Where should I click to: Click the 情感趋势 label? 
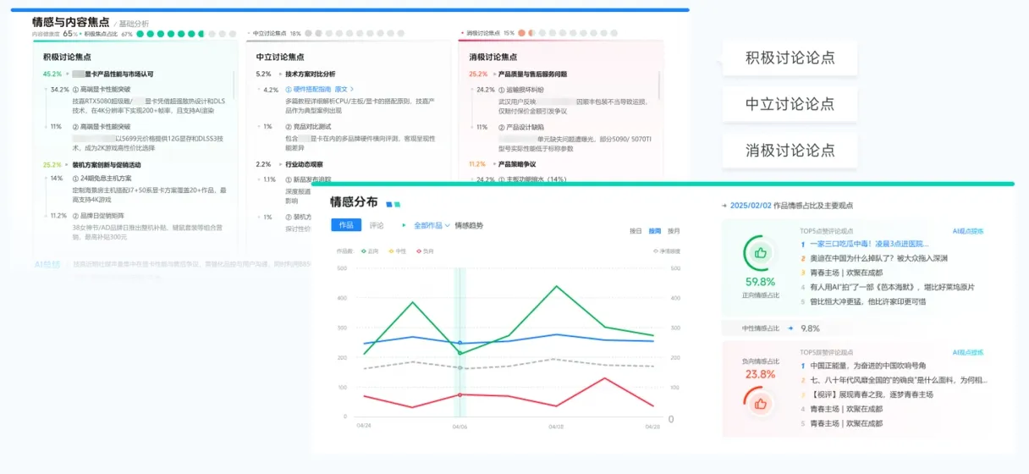point(469,226)
